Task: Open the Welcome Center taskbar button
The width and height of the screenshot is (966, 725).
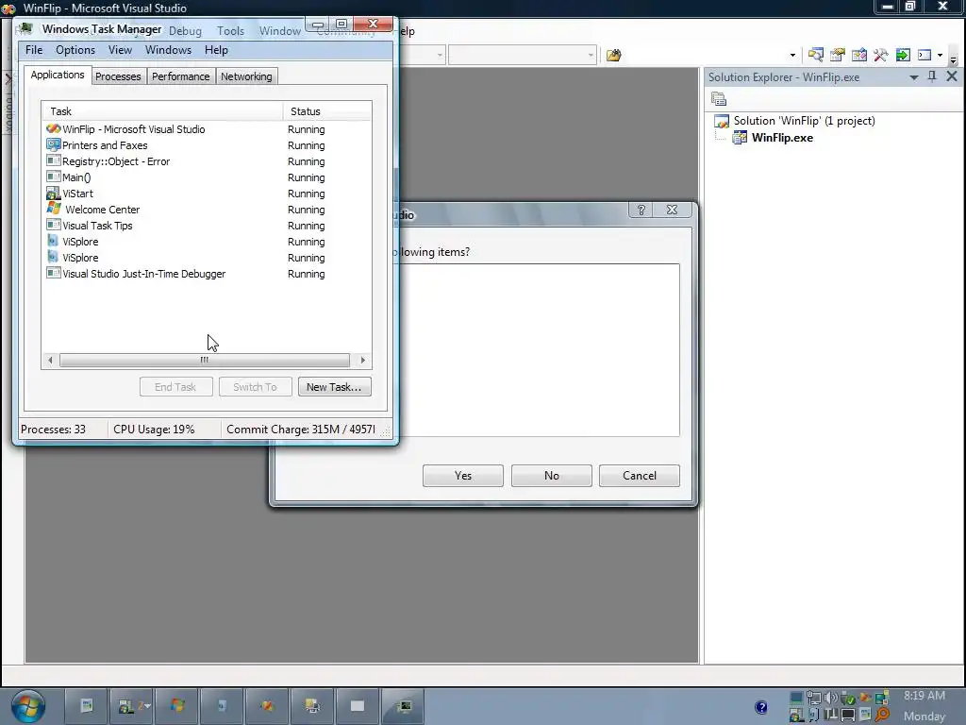Action: click(x=177, y=706)
